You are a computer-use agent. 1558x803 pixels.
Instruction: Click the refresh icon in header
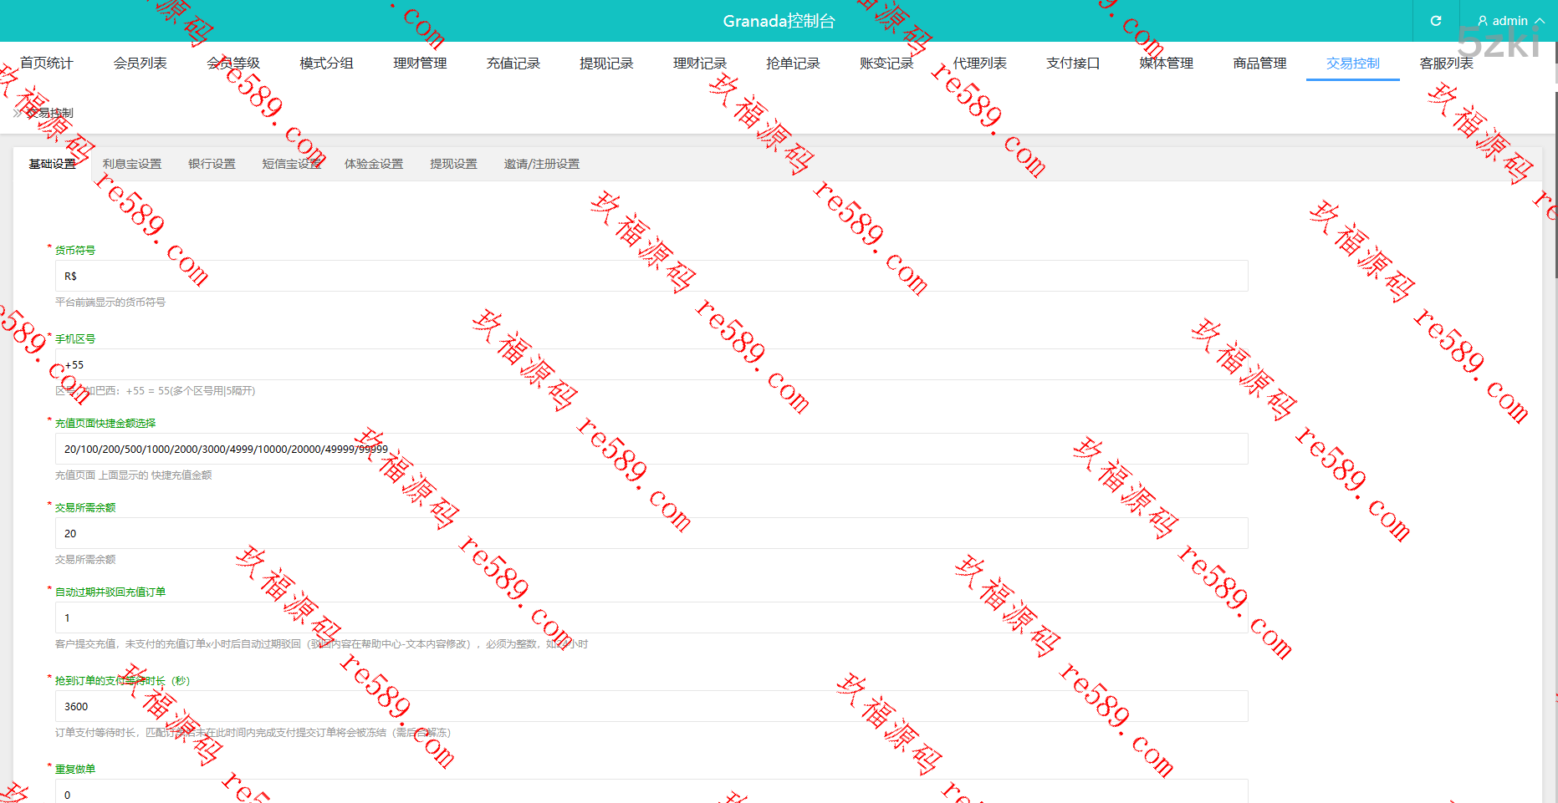1436,21
